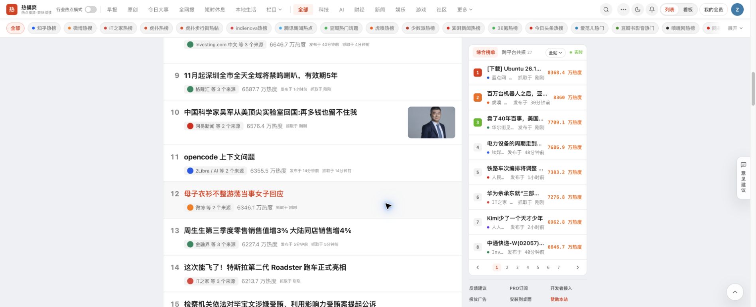Screen dimensions: 756x307
Task: Click the back-to-top arrow button
Action: pyautogui.click(x=735, y=292)
